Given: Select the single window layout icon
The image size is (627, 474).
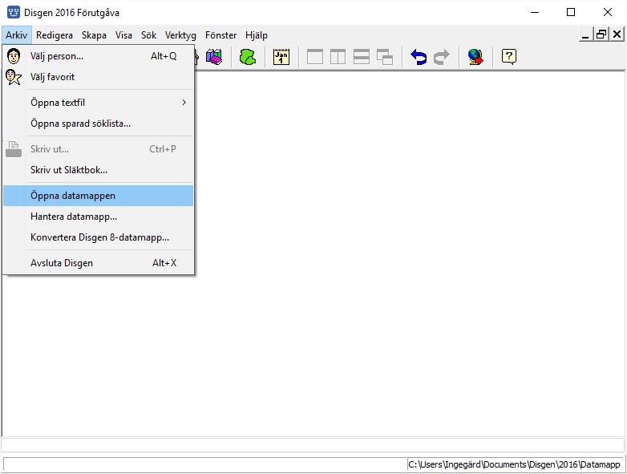Looking at the screenshot, I should (314, 57).
